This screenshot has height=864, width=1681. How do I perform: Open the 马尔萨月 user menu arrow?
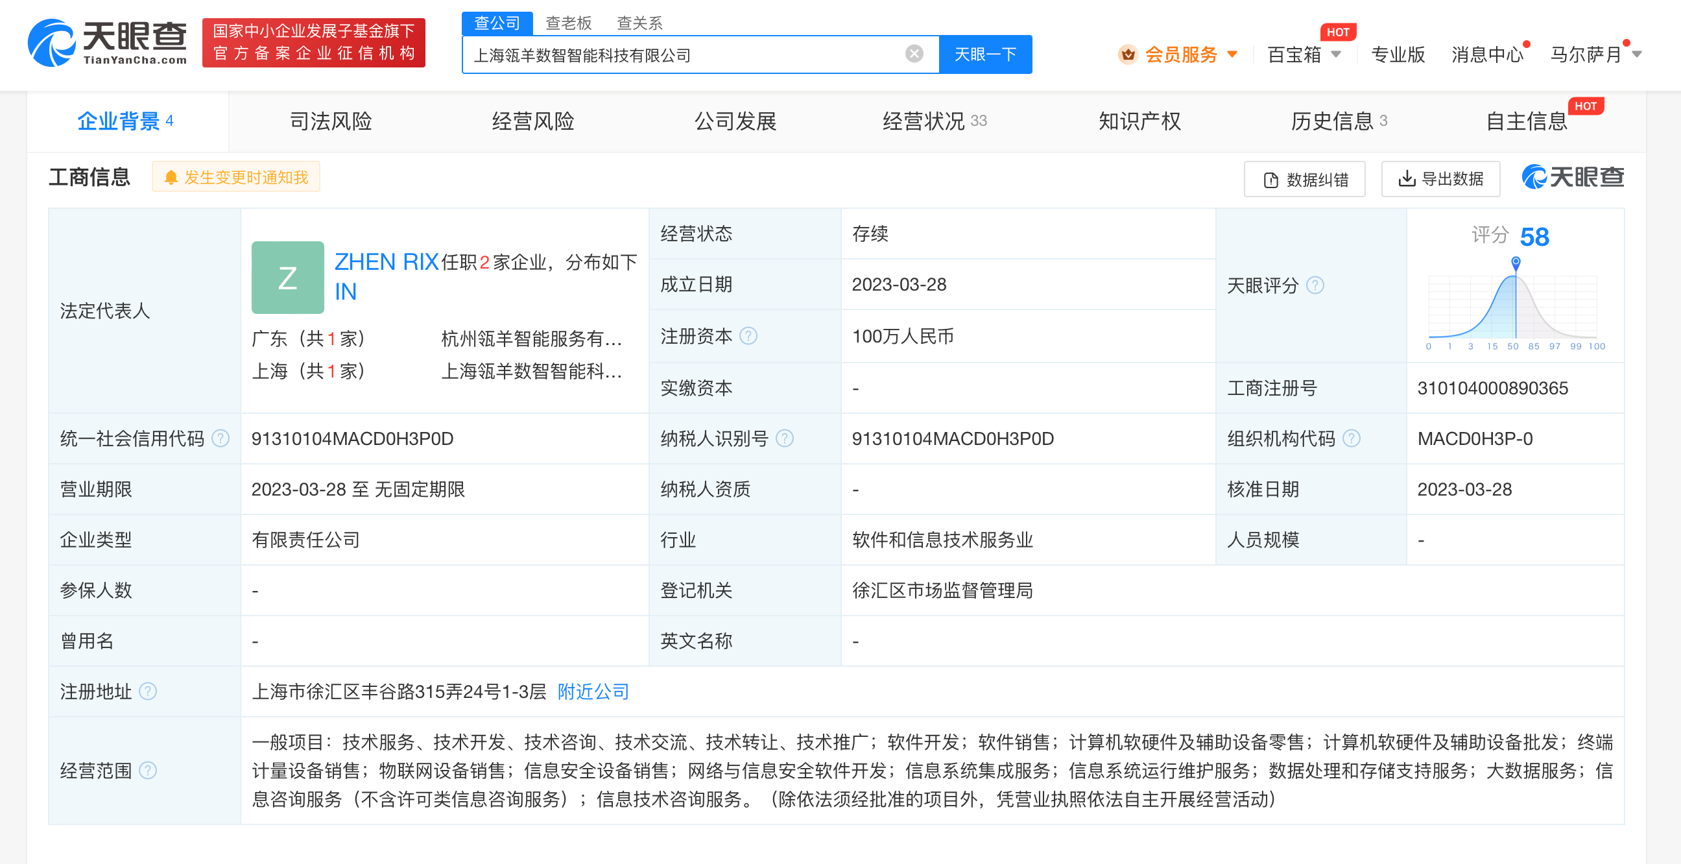coord(1637,54)
